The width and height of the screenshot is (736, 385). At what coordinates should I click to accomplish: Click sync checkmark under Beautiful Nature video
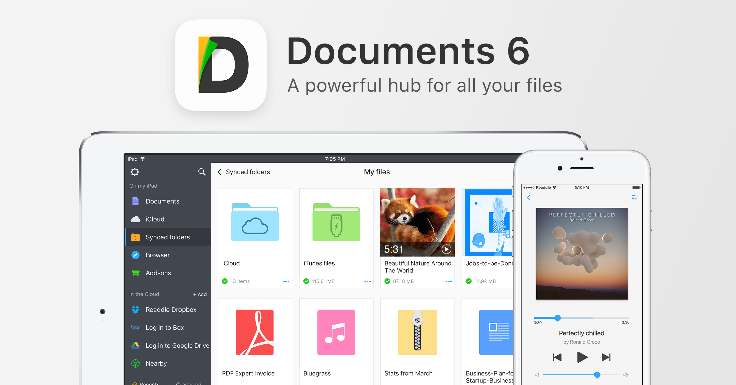[387, 281]
